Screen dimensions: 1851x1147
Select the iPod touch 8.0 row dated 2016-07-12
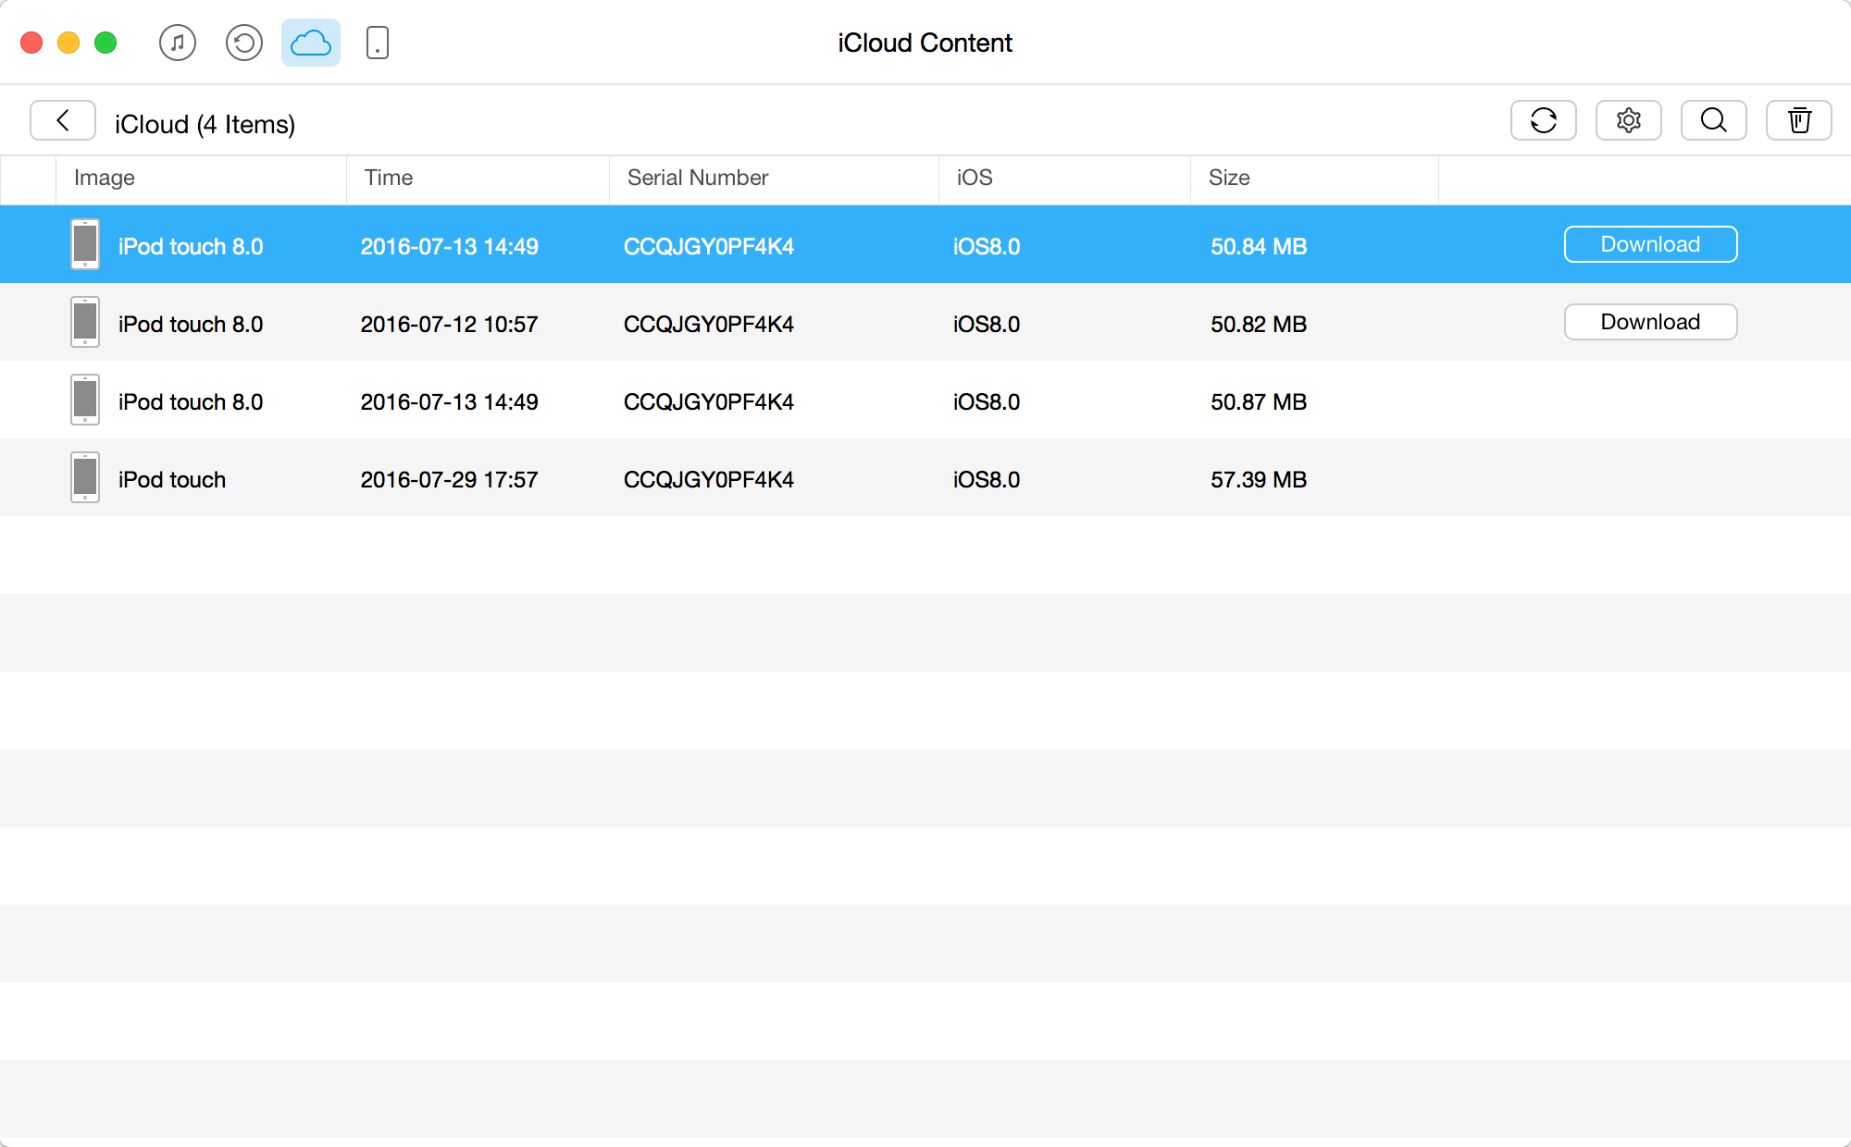(x=925, y=322)
